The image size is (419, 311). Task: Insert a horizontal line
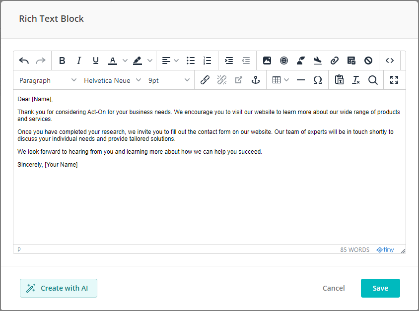click(301, 80)
